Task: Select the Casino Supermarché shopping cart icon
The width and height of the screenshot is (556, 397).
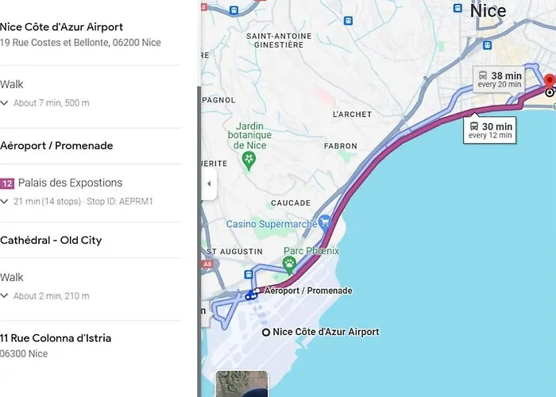Action: 325,223
